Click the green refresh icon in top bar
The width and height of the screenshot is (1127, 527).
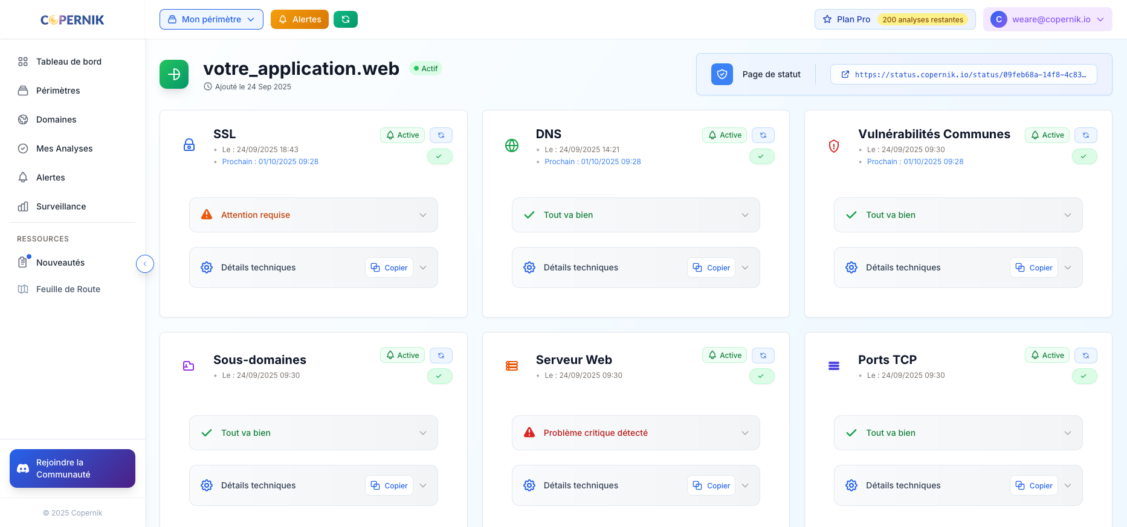tap(345, 19)
